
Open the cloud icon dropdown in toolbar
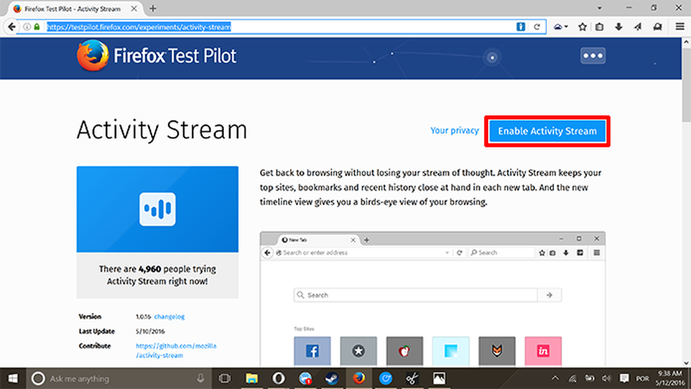click(560, 27)
